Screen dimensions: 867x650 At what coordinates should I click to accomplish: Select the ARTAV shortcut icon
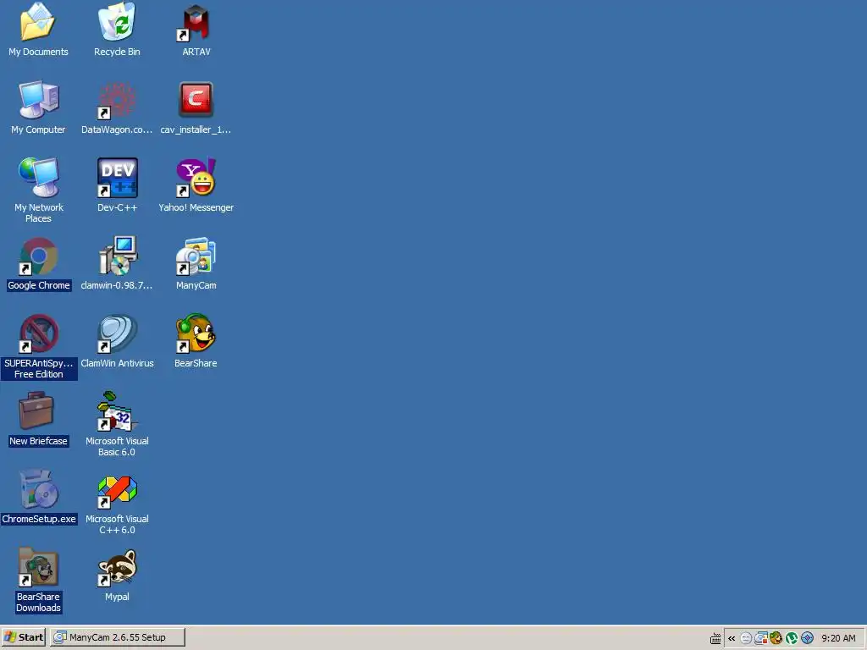[x=196, y=23]
